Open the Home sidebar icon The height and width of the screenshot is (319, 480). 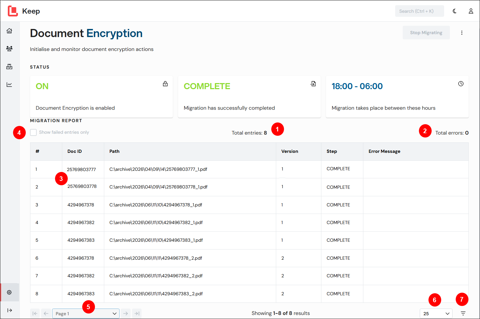point(9,31)
